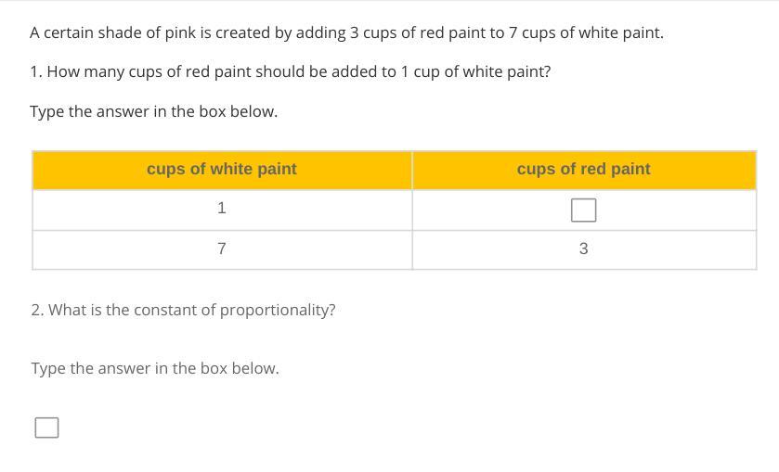Image resolution: width=779 pixels, height=472 pixels.
Task: Select the table cell containing 1
Action: 222,209
